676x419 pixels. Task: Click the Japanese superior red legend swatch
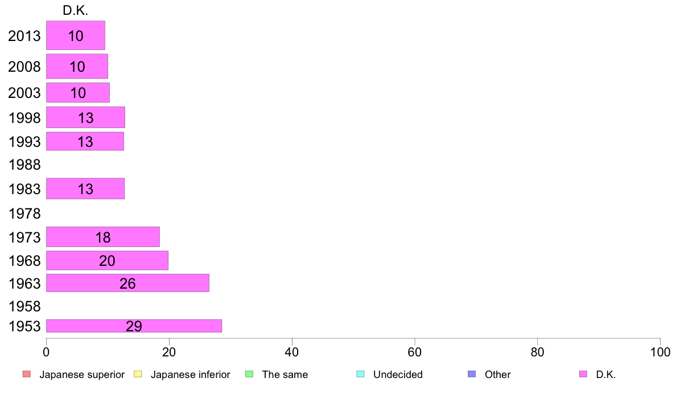pyautogui.click(x=27, y=374)
